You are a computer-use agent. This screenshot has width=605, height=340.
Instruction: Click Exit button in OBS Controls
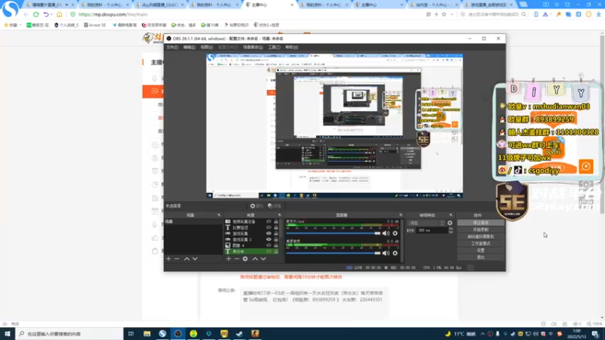tap(480, 257)
